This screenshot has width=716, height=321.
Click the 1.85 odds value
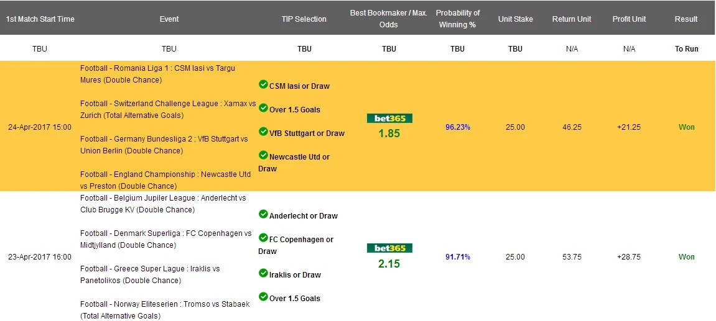point(389,133)
